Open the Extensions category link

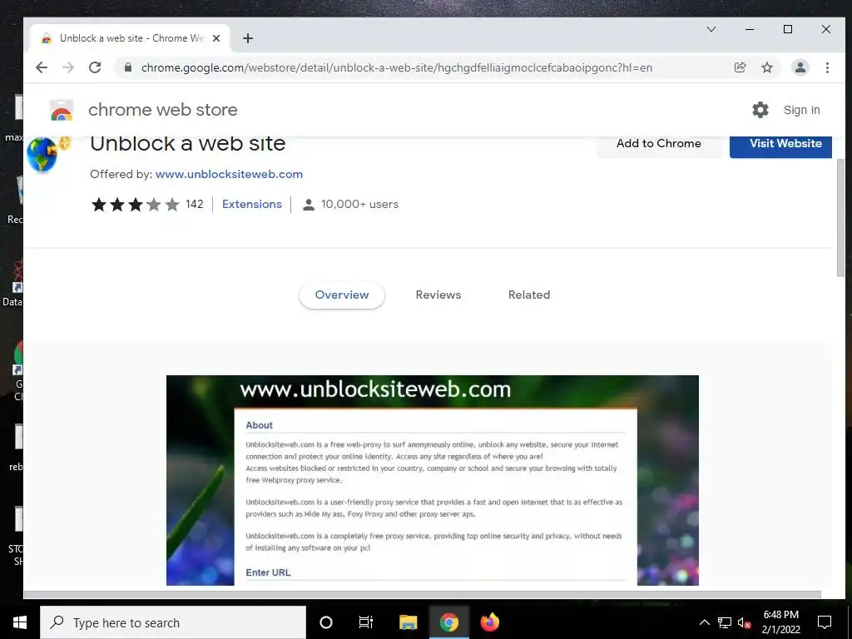251,205
